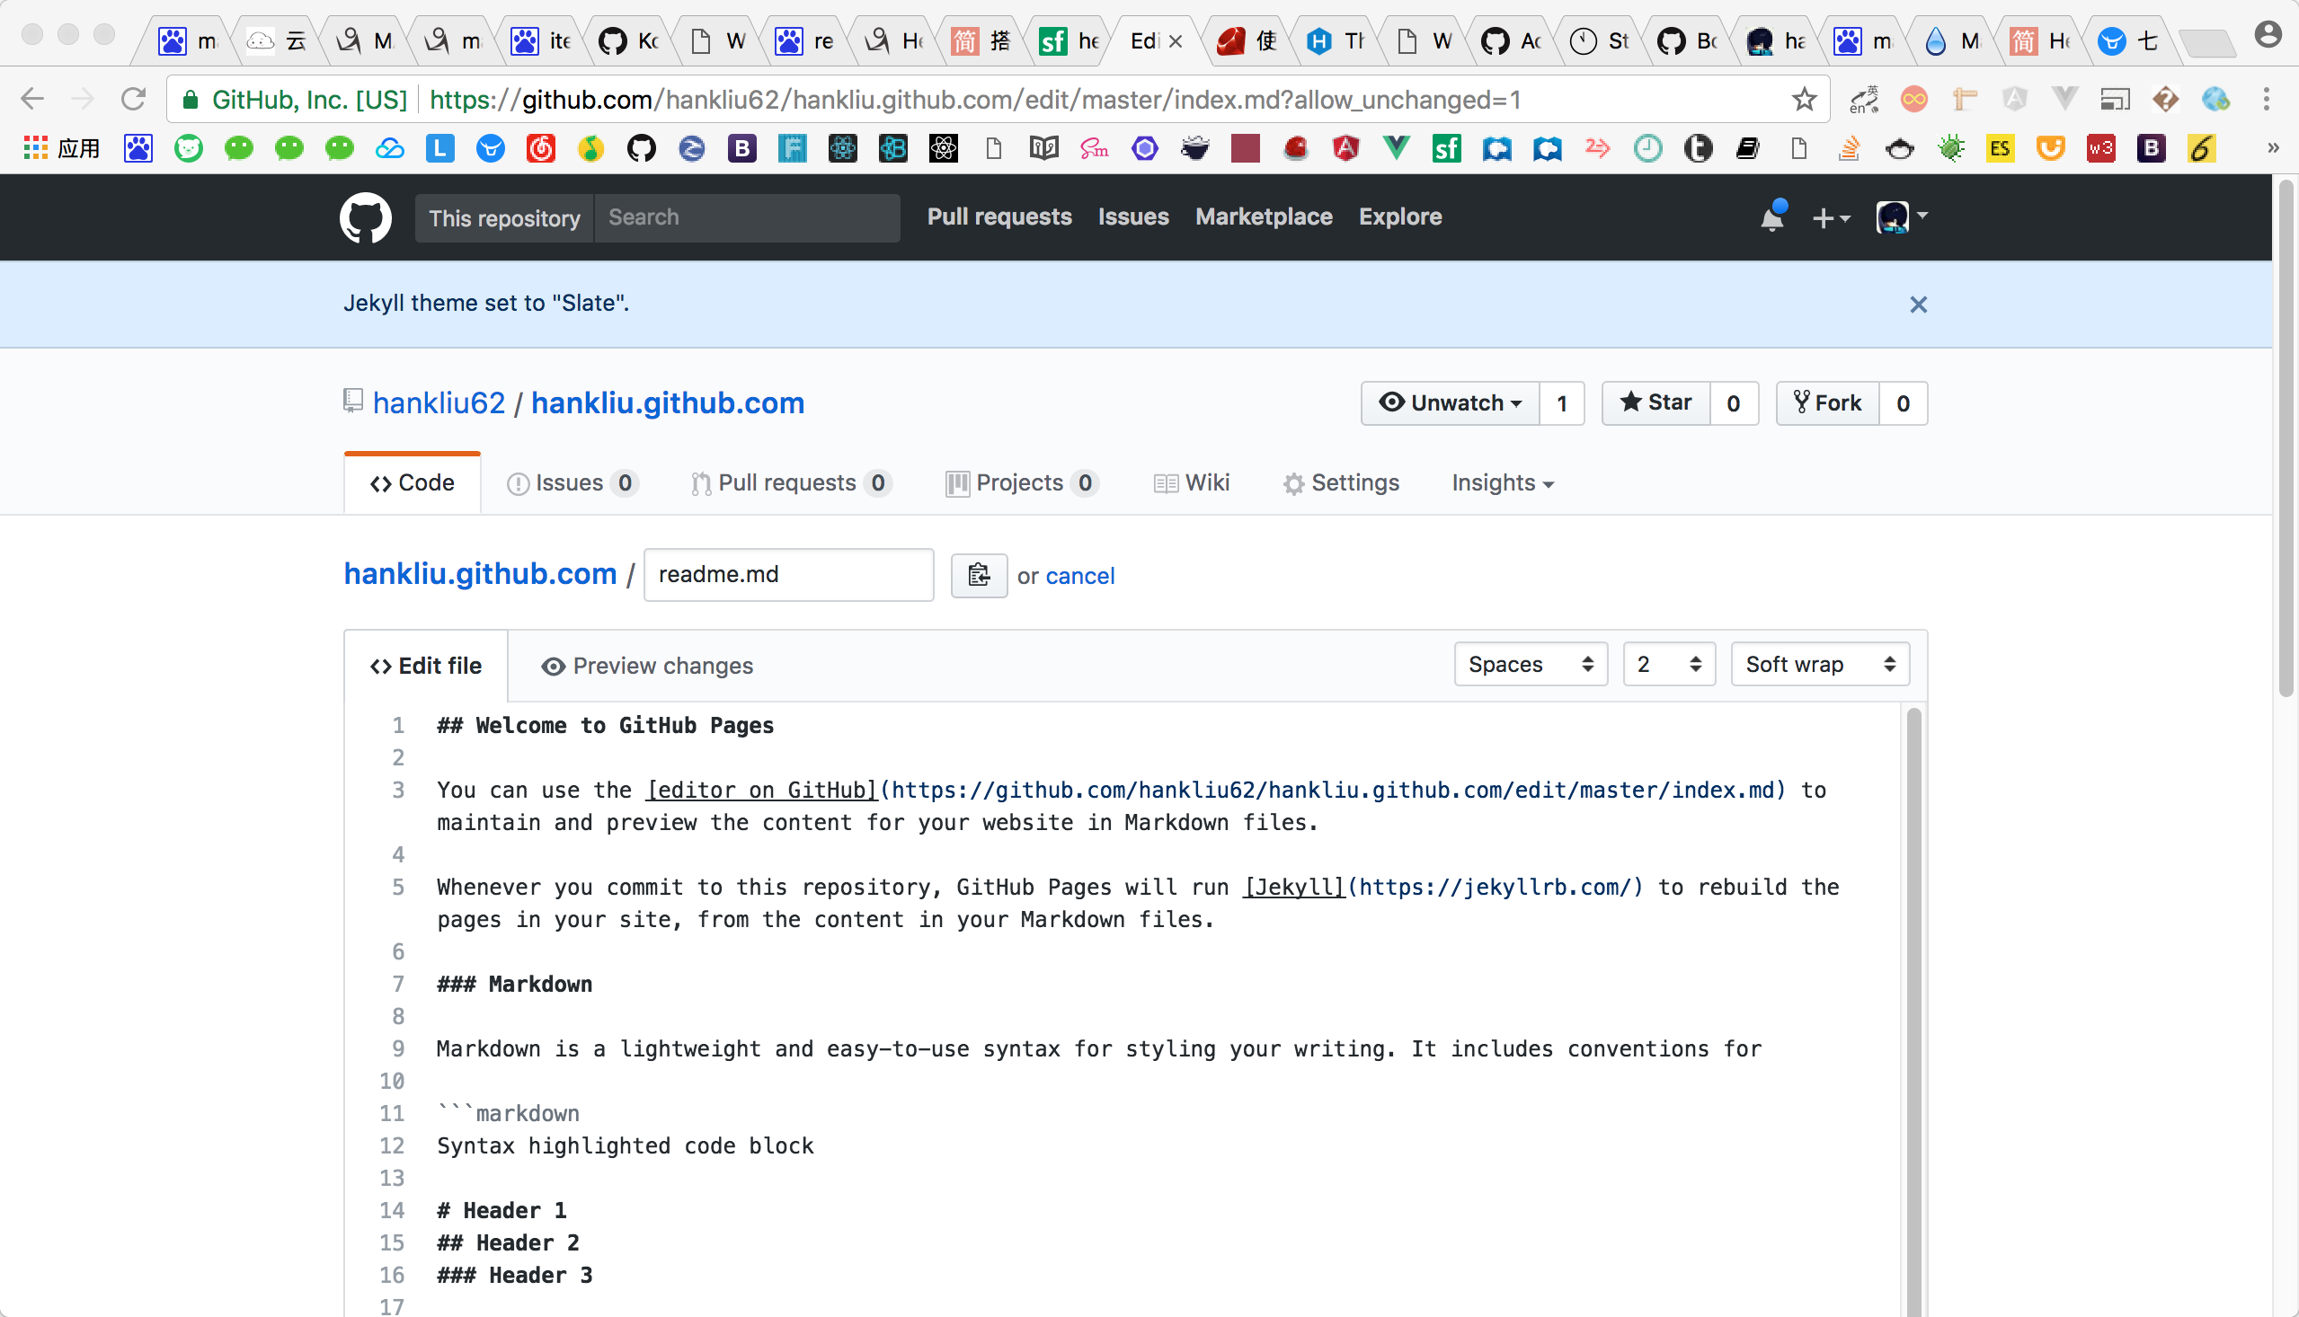Reload the page in the browser
This screenshot has width=2299, height=1317.
tap(134, 99)
